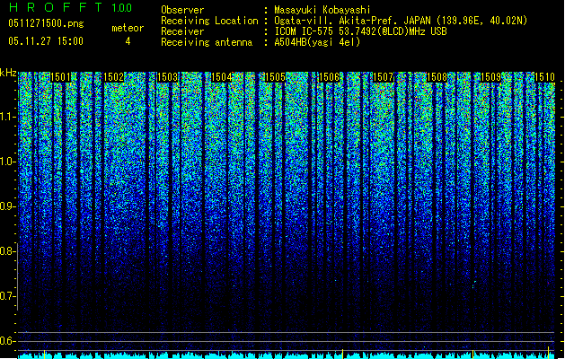
Task: Click the "Observer" field label
Action: [182, 10]
